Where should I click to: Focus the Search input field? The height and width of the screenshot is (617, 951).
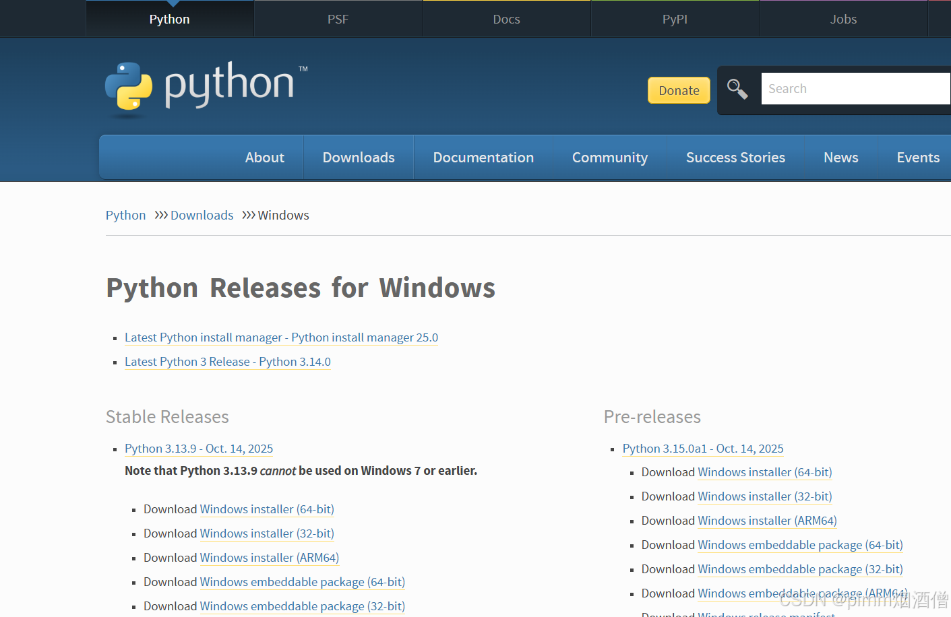[856, 89]
